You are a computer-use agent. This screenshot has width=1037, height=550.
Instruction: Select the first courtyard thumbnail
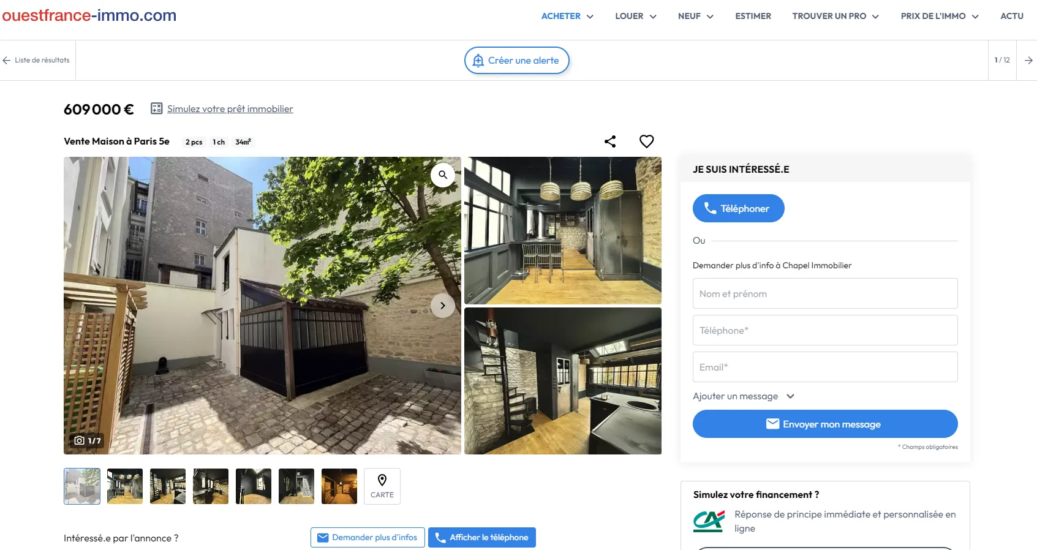pos(82,486)
